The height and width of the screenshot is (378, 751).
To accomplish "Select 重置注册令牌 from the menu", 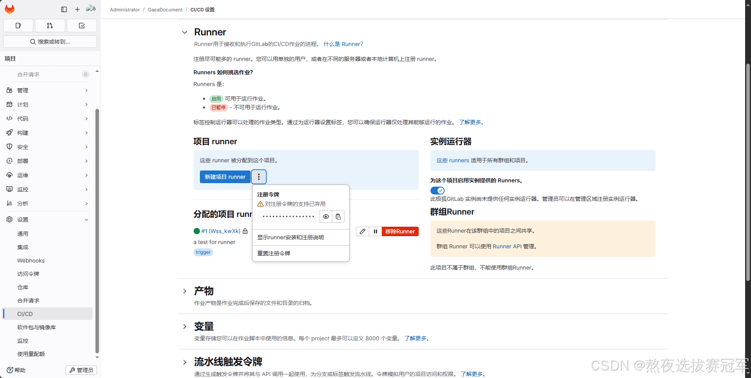I will pos(273,253).
